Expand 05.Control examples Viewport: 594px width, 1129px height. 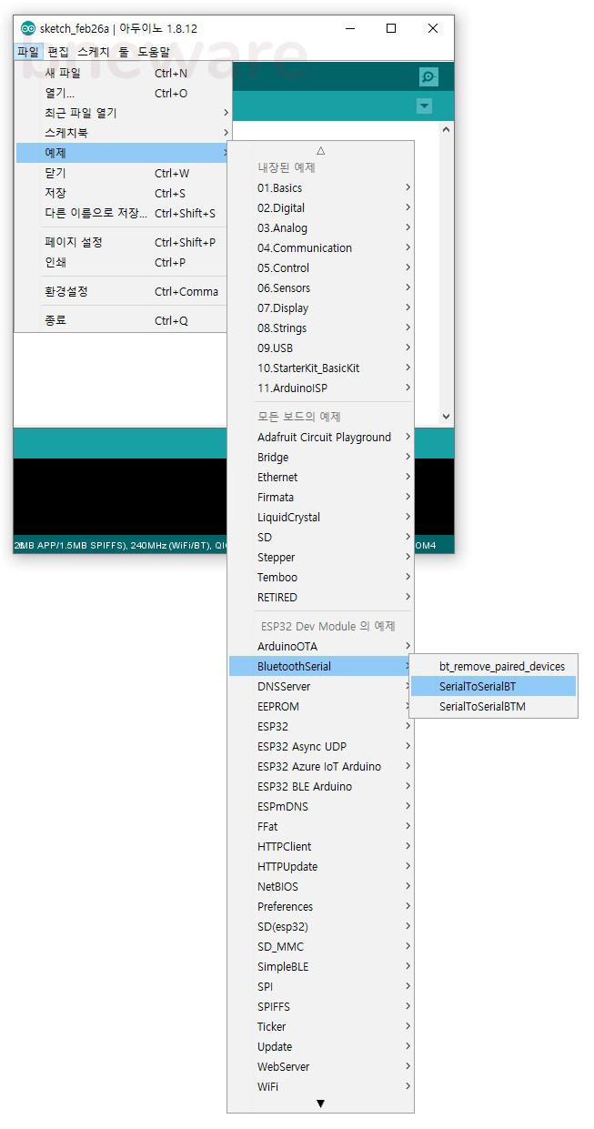tap(320, 267)
